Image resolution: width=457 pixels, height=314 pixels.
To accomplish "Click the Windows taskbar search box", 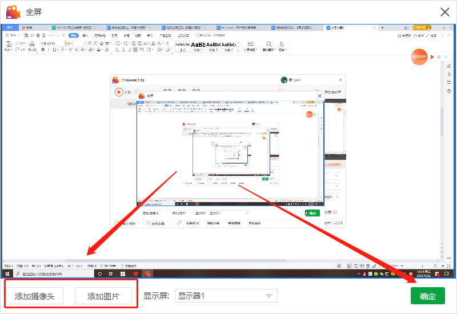I will click(53, 274).
